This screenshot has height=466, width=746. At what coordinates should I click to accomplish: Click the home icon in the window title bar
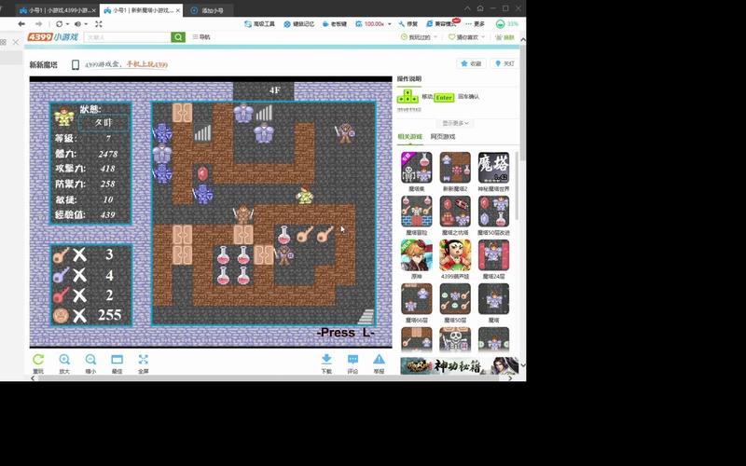(x=480, y=8)
